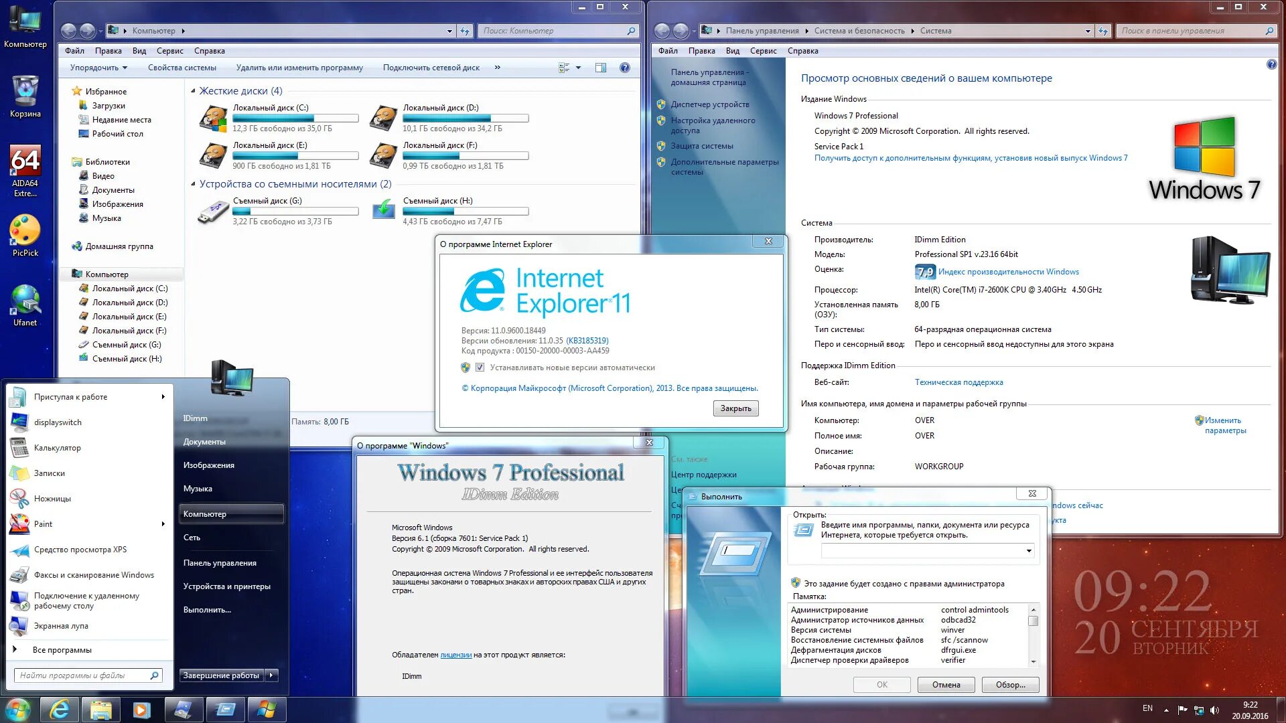Screen dimensions: 1286x723
Task: Toggle preview pane icon in Explorer toolbar
Action: pyautogui.click(x=600, y=68)
